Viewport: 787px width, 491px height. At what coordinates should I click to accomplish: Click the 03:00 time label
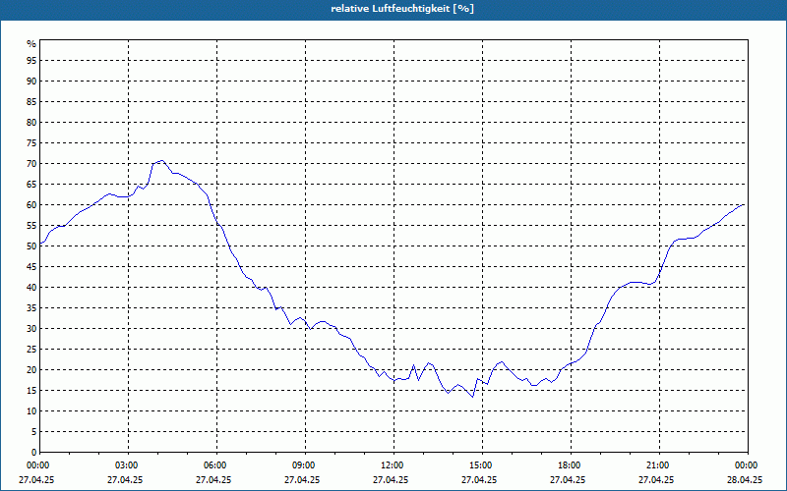pyautogui.click(x=125, y=465)
